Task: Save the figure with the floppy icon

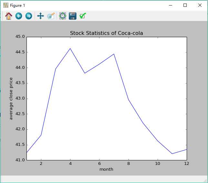Action: click(x=73, y=16)
